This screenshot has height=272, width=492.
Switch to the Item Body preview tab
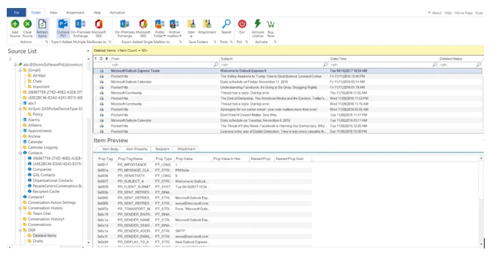[110, 149]
